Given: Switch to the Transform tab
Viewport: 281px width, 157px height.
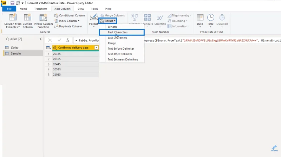Looking at the screenshot, I should tap(41, 9).
